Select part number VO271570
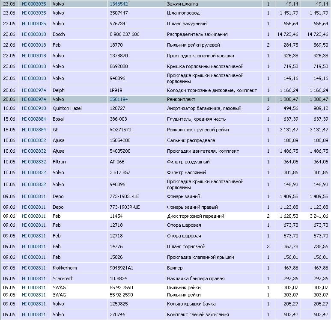The width and height of the screenshot is (331, 320). [120, 130]
